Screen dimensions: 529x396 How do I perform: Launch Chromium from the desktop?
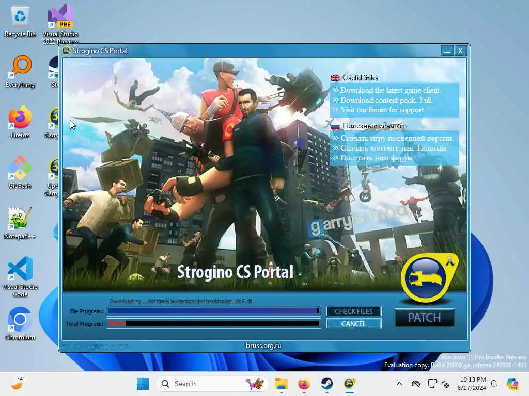(20, 324)
